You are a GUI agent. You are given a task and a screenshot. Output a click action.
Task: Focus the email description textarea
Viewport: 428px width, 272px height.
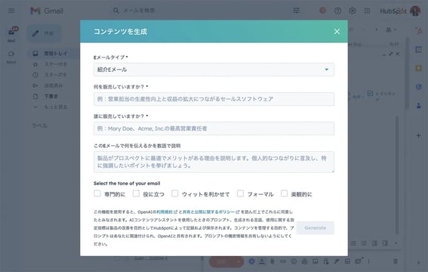pos(214,162)
